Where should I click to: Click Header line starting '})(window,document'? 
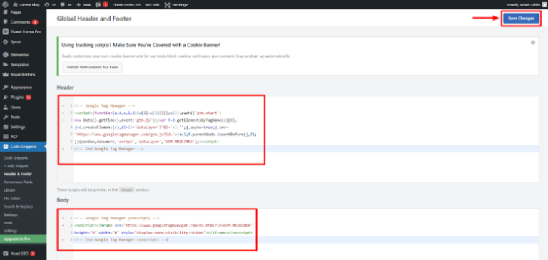tap(147, 142)
